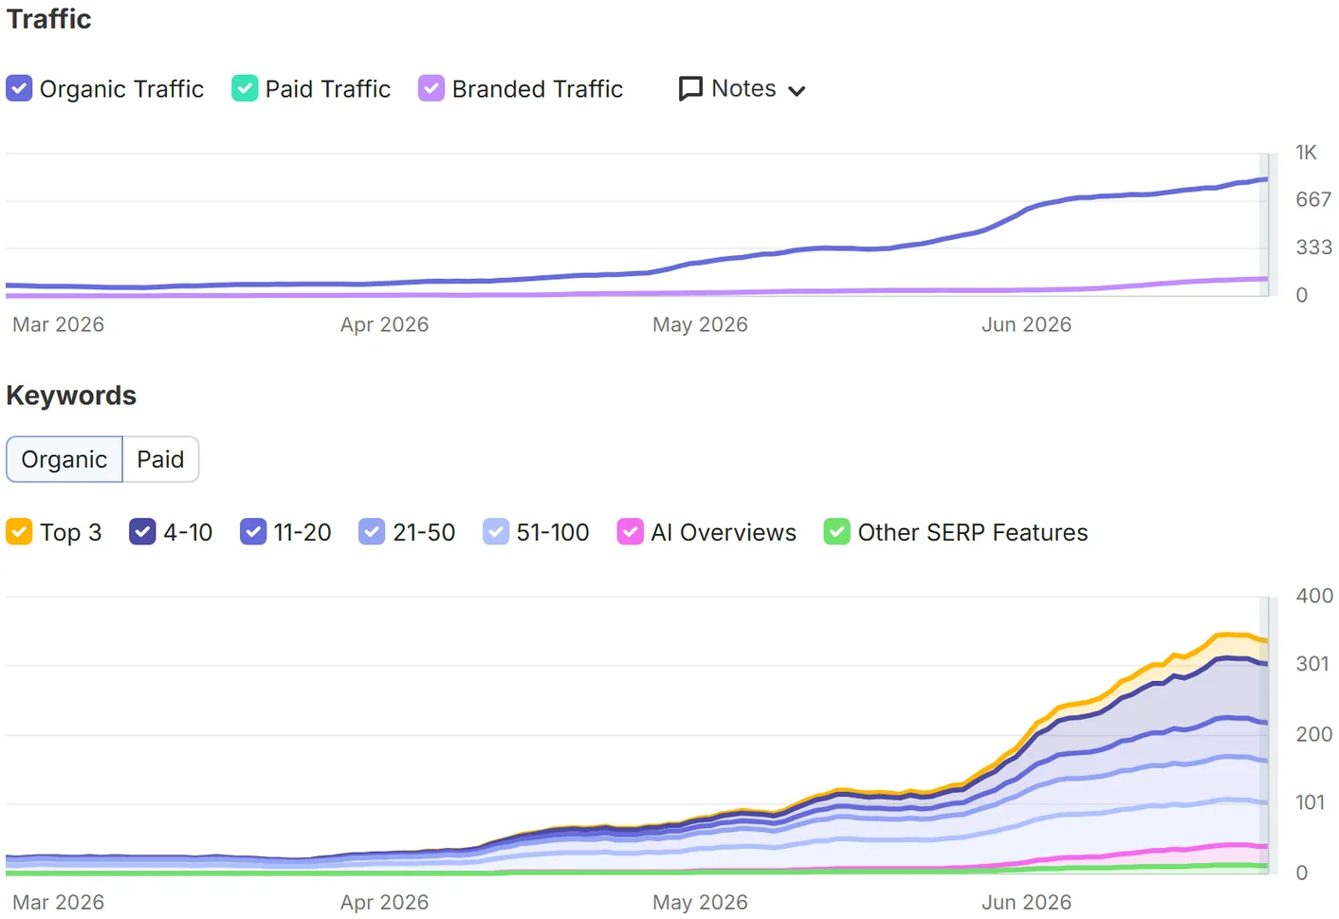Open the Notes speech-bubble icon
1339x919 pixels.
pos(691,89)
